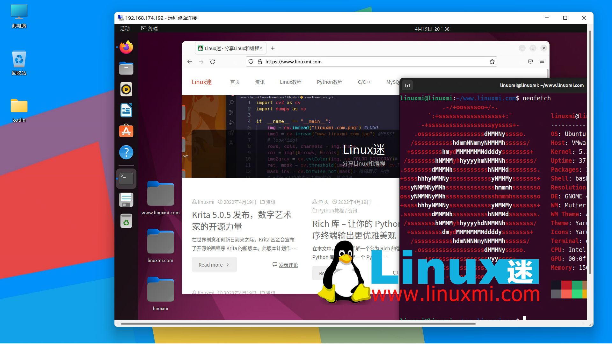
Task: Open Ubuntu Software store icon
Action: pyautogui.click(x=126, y=131)
